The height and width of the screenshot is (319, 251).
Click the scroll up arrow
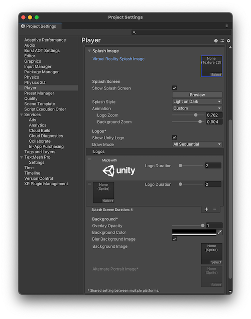(x=230, y=47)
